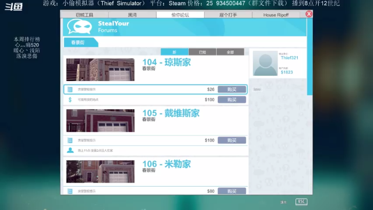Click the ESC exit key button

[x=301, y=202]
